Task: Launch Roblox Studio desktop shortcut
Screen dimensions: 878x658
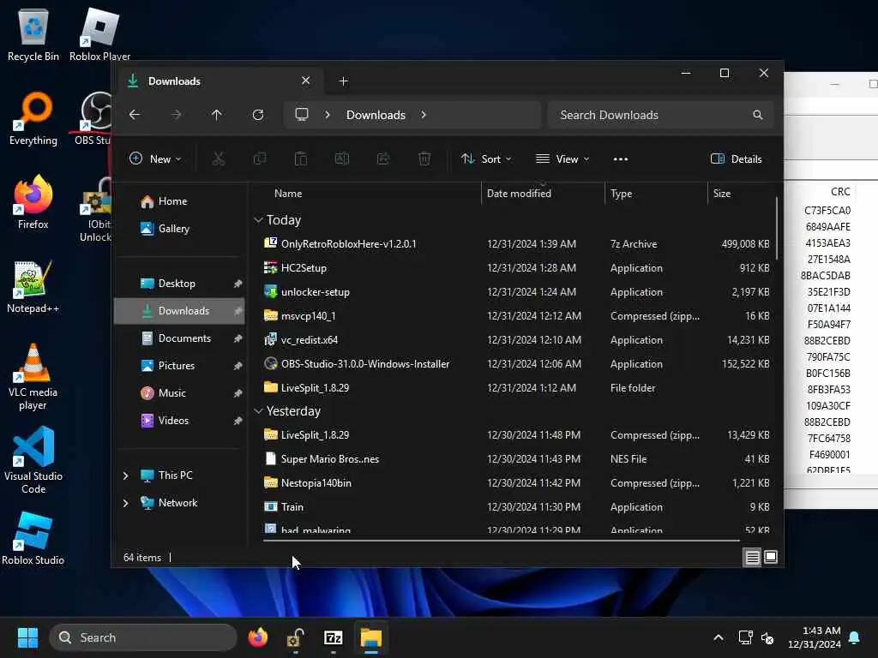Action: tap(33, 538)
